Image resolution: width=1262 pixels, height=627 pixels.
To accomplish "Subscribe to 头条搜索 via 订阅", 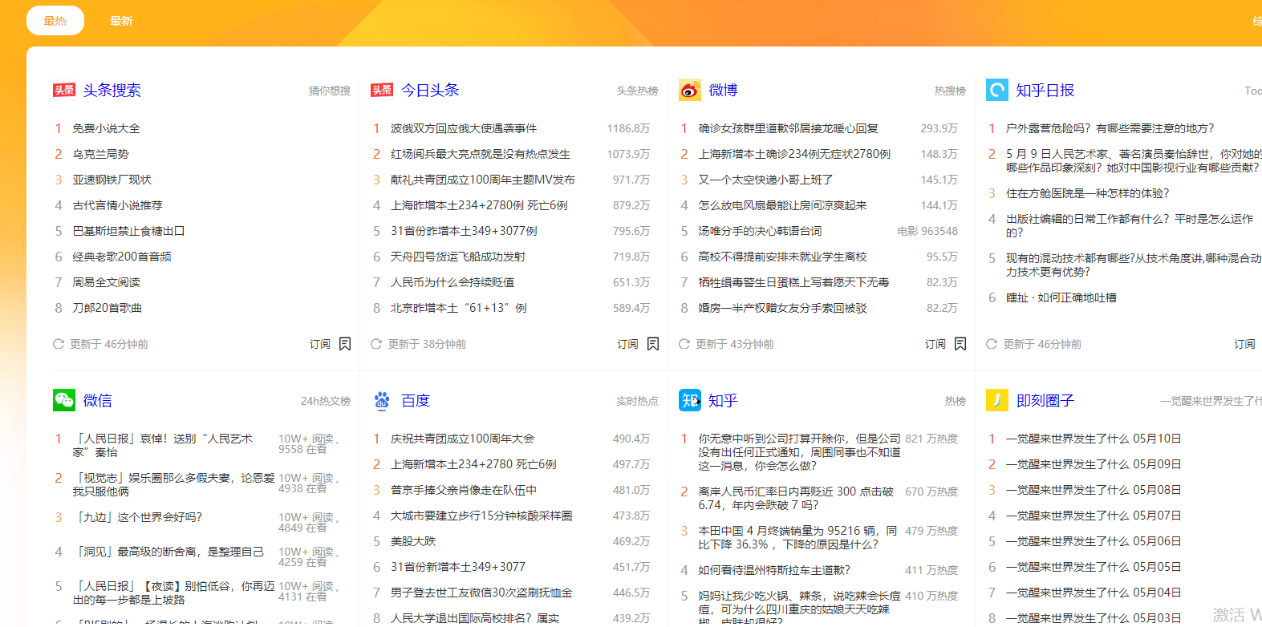I will (x=320, y=344).
